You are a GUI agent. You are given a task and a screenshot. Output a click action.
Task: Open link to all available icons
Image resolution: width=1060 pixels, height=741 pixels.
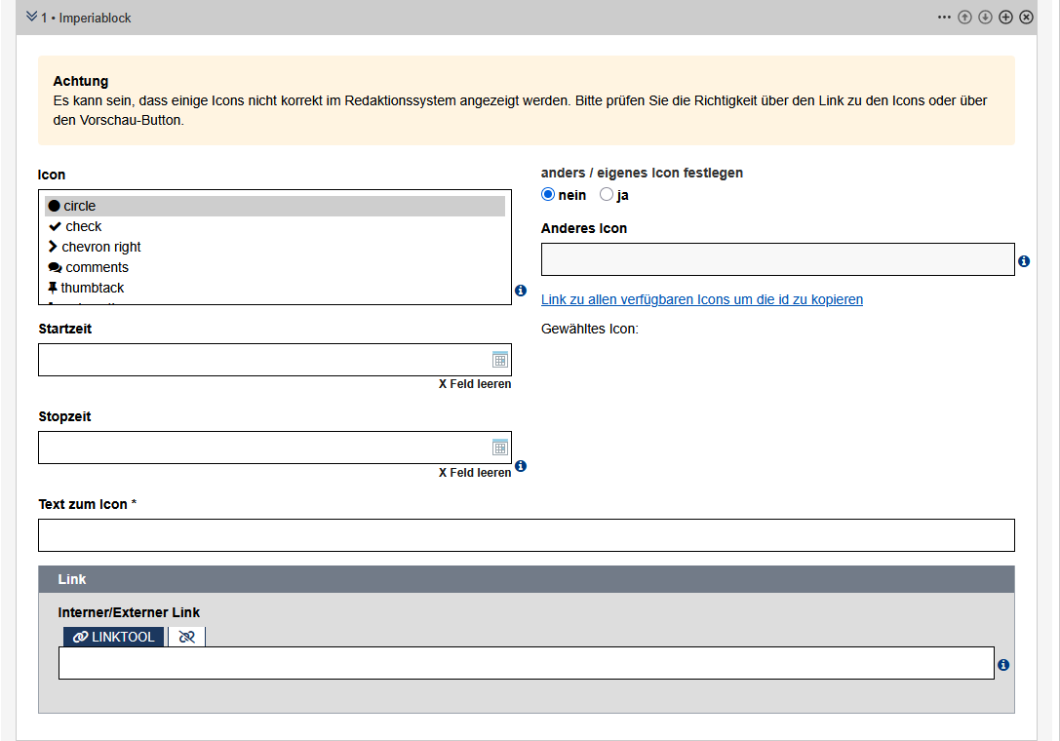click(x=701, y=299)
